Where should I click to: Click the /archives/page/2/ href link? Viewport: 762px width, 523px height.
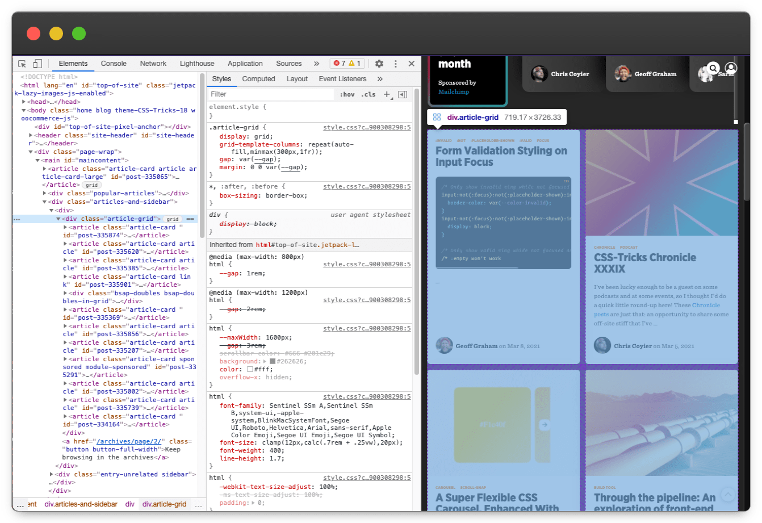click(x=129, y=441)
